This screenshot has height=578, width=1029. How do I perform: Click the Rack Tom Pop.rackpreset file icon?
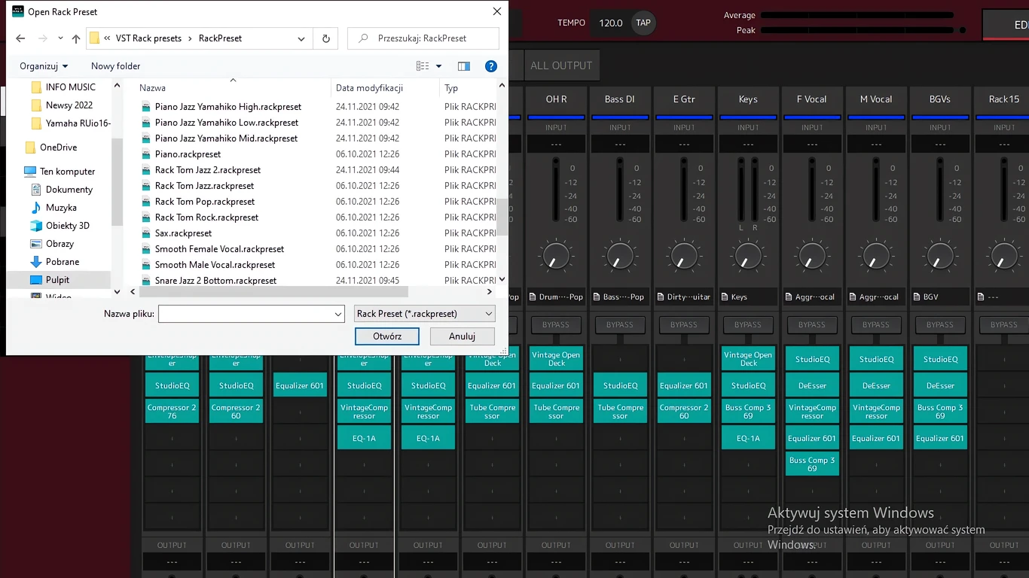coord(146,202)
